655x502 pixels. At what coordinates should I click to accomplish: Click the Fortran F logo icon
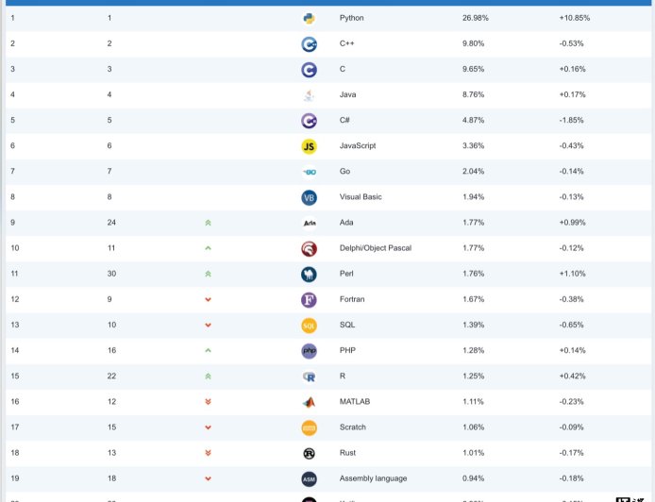[309, 299]
